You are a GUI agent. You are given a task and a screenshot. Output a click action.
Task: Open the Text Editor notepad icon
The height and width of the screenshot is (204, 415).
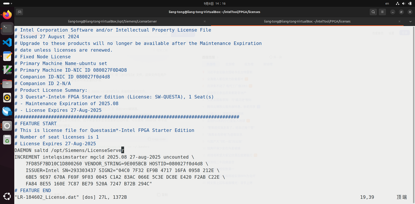click(x=7, y=56)
